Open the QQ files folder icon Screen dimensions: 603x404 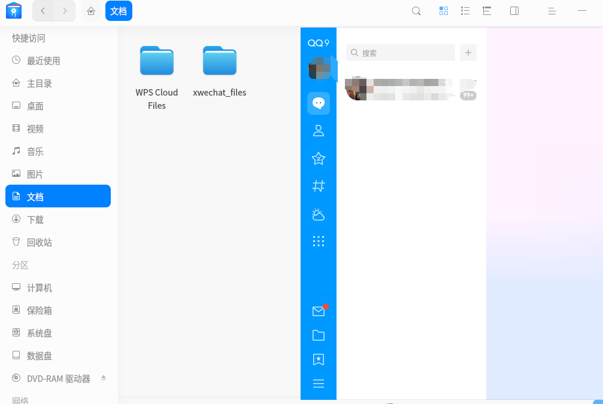[x=319, y=335]
